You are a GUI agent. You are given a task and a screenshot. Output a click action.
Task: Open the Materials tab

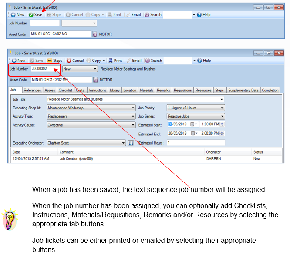pos(146,90)
